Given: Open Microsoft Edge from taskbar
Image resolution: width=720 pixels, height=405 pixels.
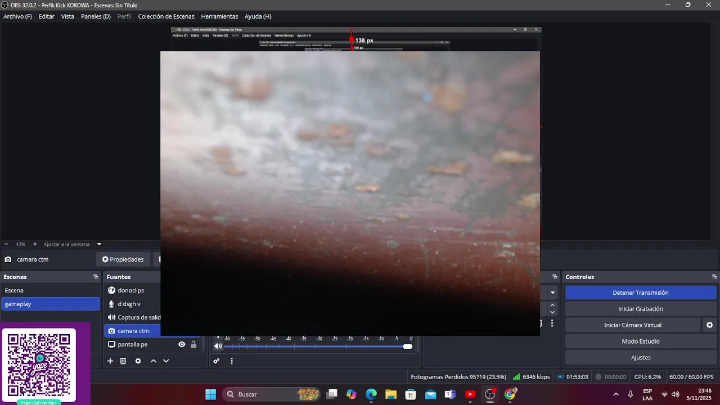Looking at the screenshot, I should pyautogui.click(x=371, y=394).
